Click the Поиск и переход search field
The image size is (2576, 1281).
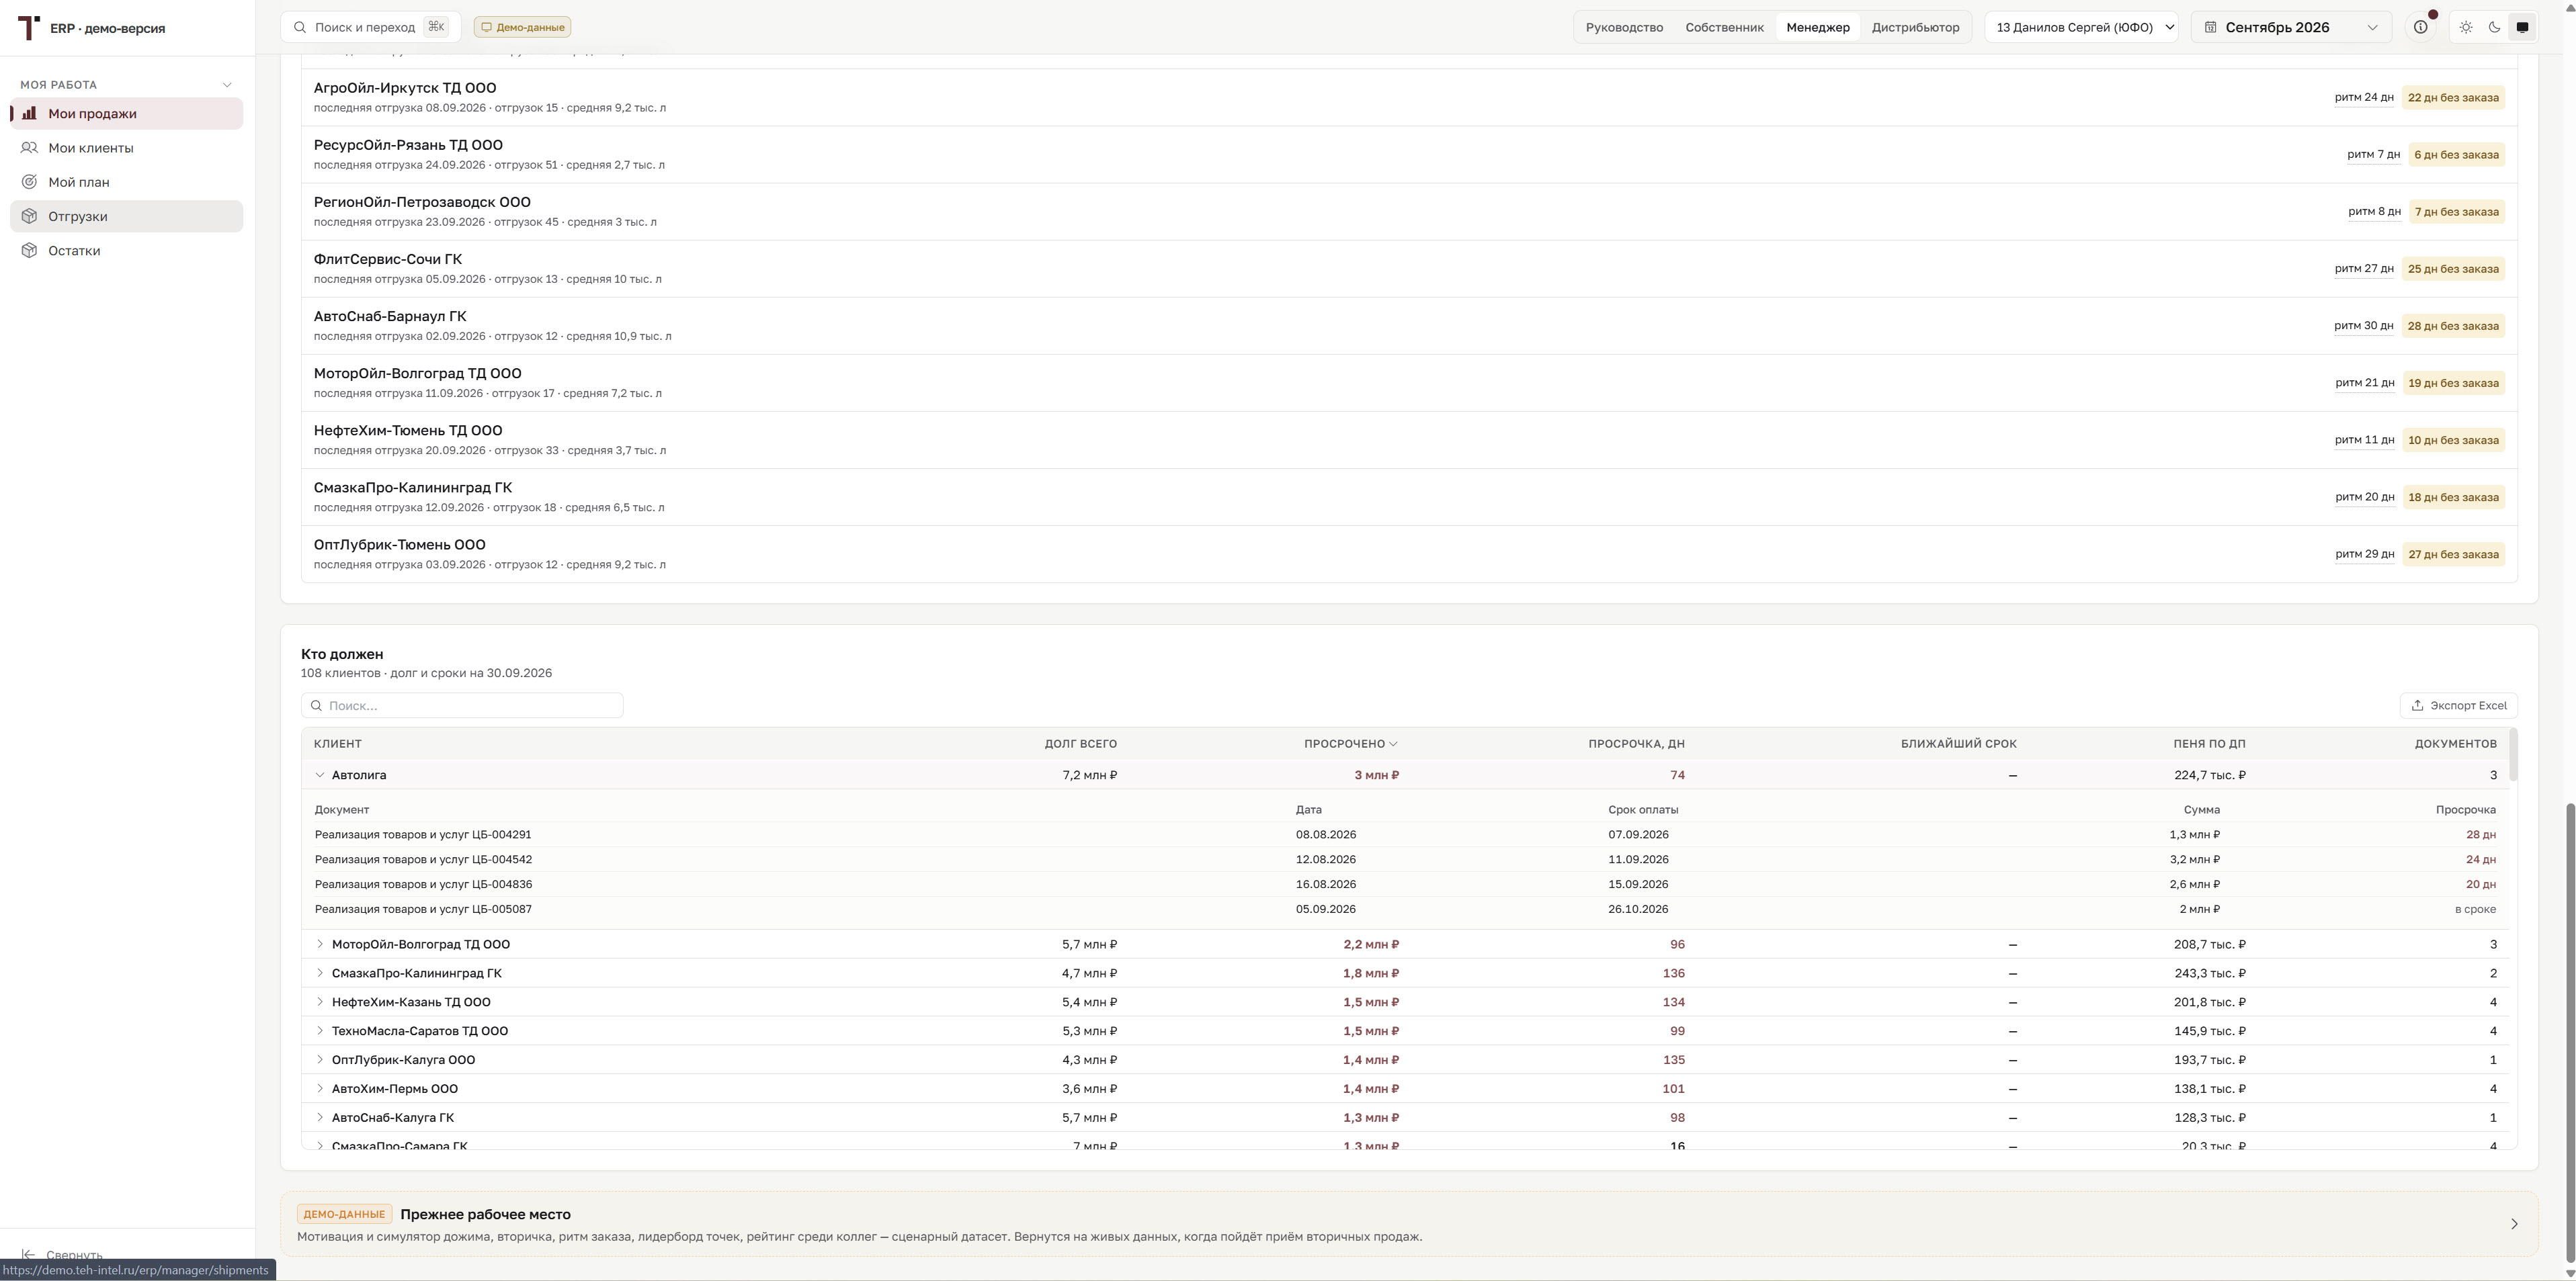coord(370,28)
